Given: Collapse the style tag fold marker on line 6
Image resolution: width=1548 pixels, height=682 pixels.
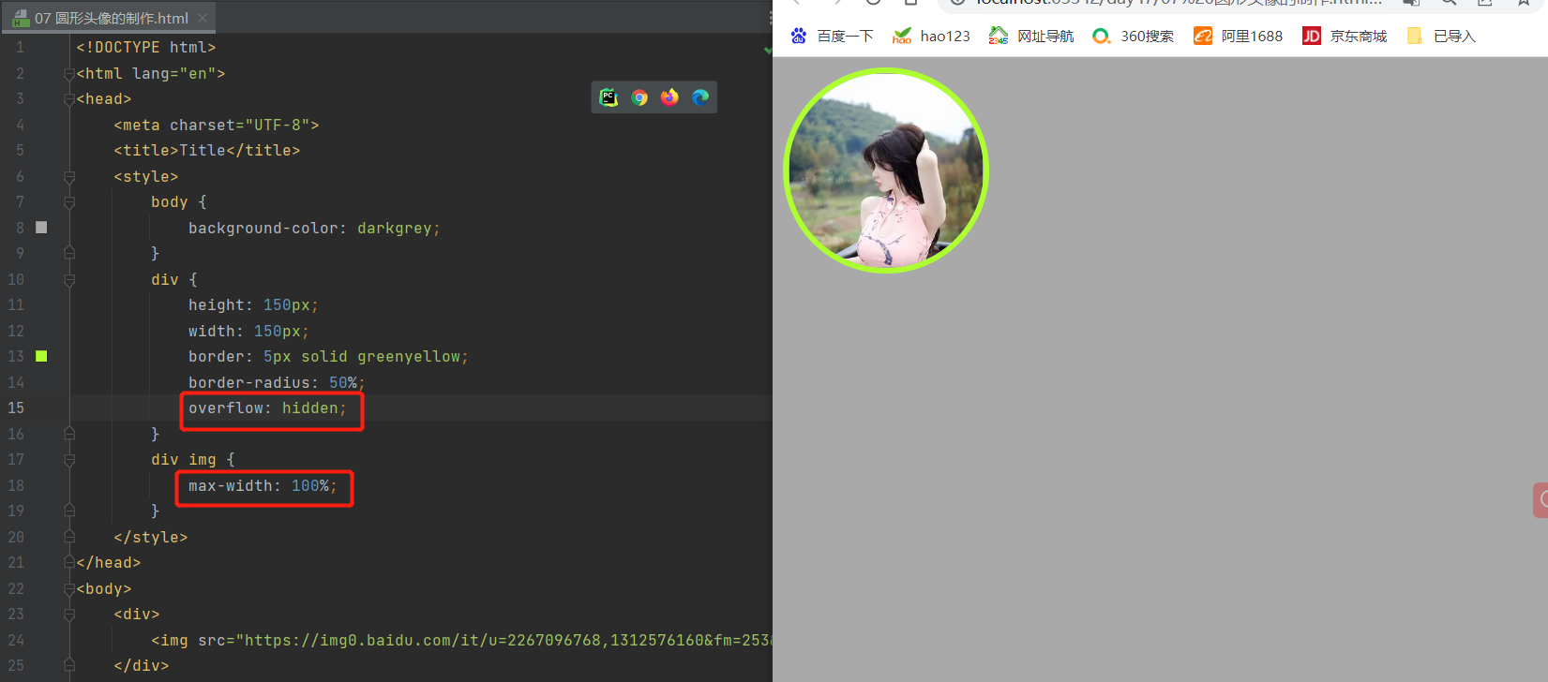Looking at the screenshot, I should click(x=69, y=176).
